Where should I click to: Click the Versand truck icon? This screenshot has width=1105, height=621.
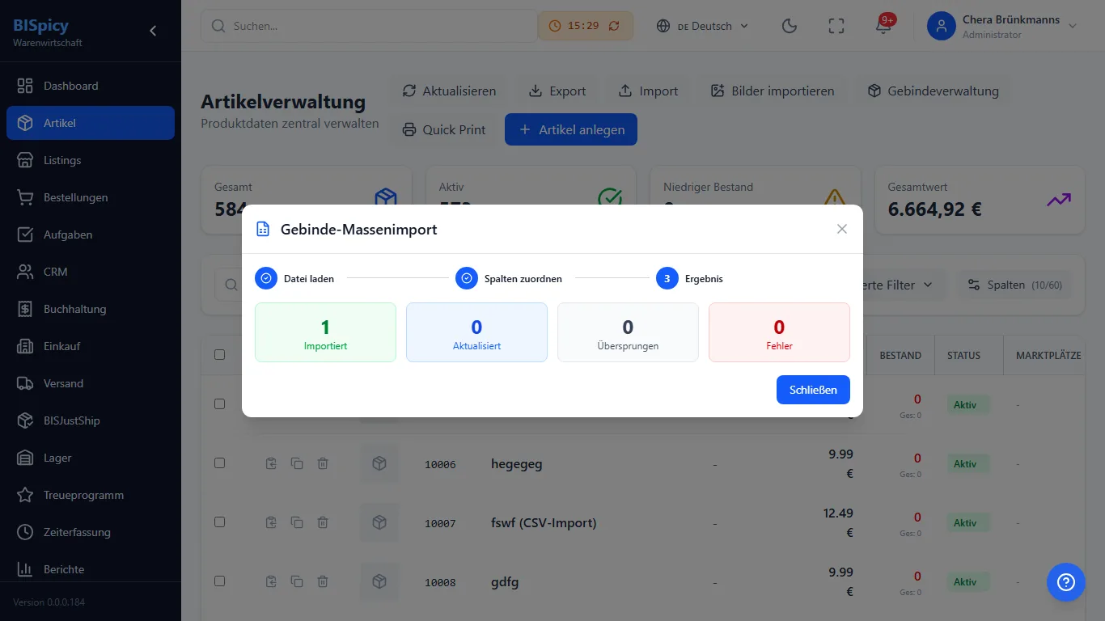tap(25, 383)
